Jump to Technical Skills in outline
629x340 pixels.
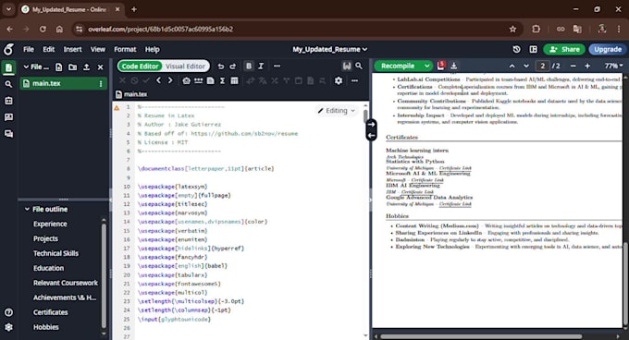tap(55, 253)
